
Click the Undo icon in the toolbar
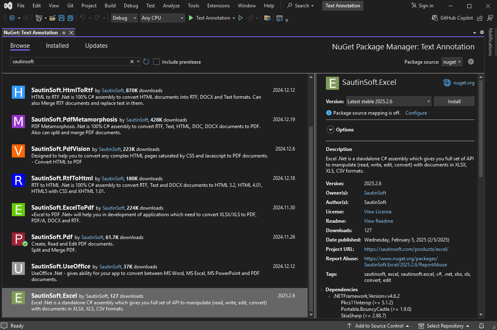click(84, 18)
